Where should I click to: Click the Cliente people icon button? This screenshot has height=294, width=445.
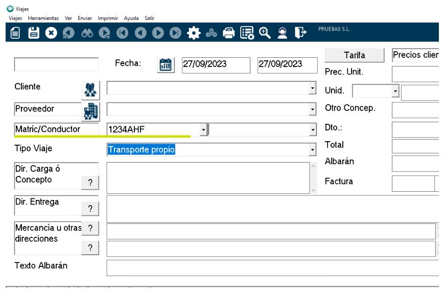(90, 90)
